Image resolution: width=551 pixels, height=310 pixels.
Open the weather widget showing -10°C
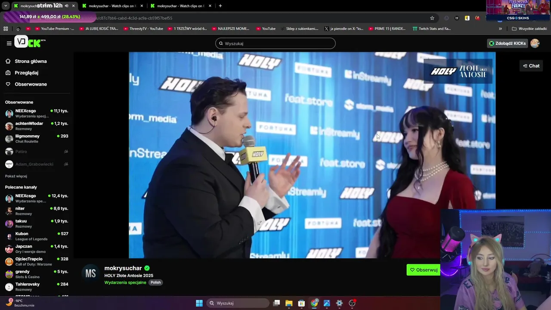[19, 303]
